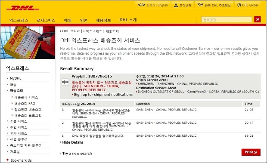The image size is (267, 163).
Task: Click the 19:21 time cell
Action: click(x=249, y=135)
